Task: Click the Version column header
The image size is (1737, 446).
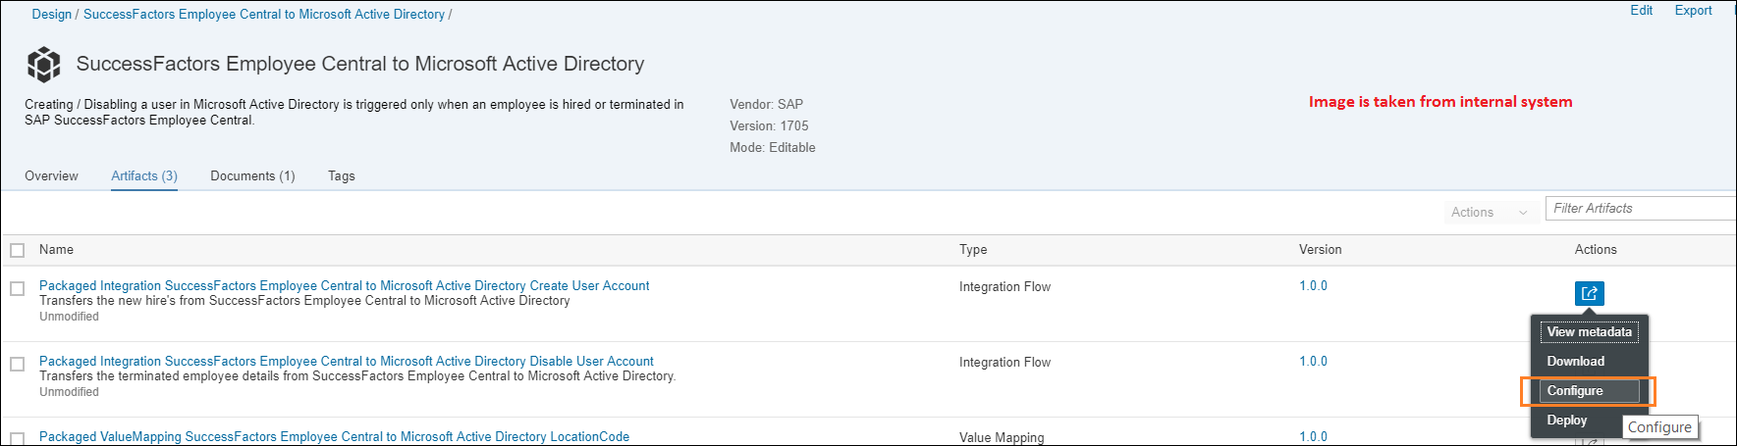Action: coord(1320,250)
